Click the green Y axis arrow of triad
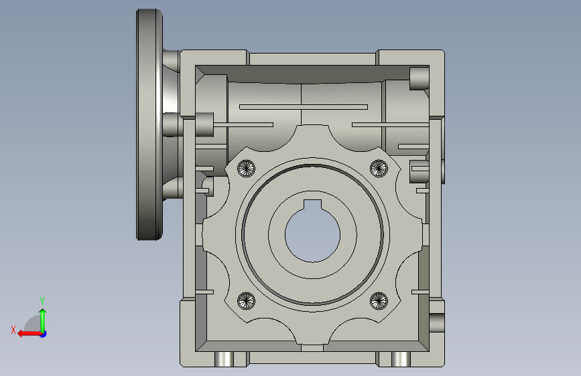 tap(43, 320)
